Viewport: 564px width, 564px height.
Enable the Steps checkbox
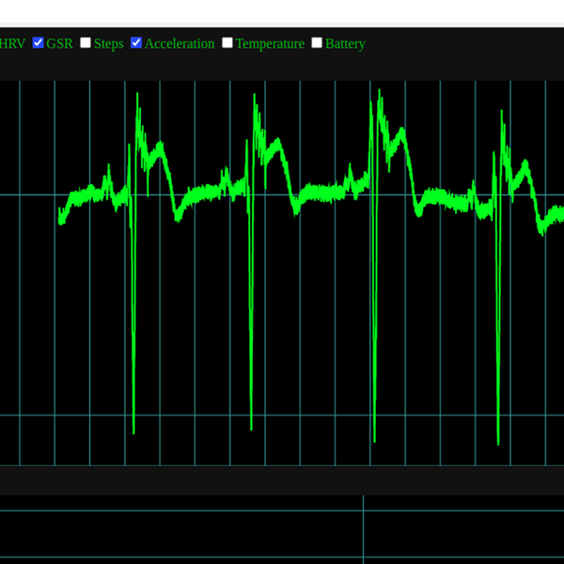pos(86,42)
